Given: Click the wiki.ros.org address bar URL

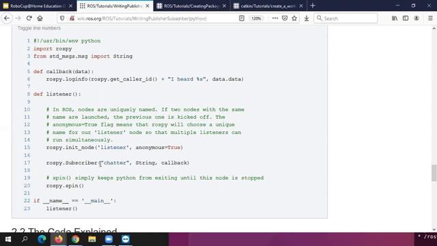Looking at the screenshot, I should point(142,18).
